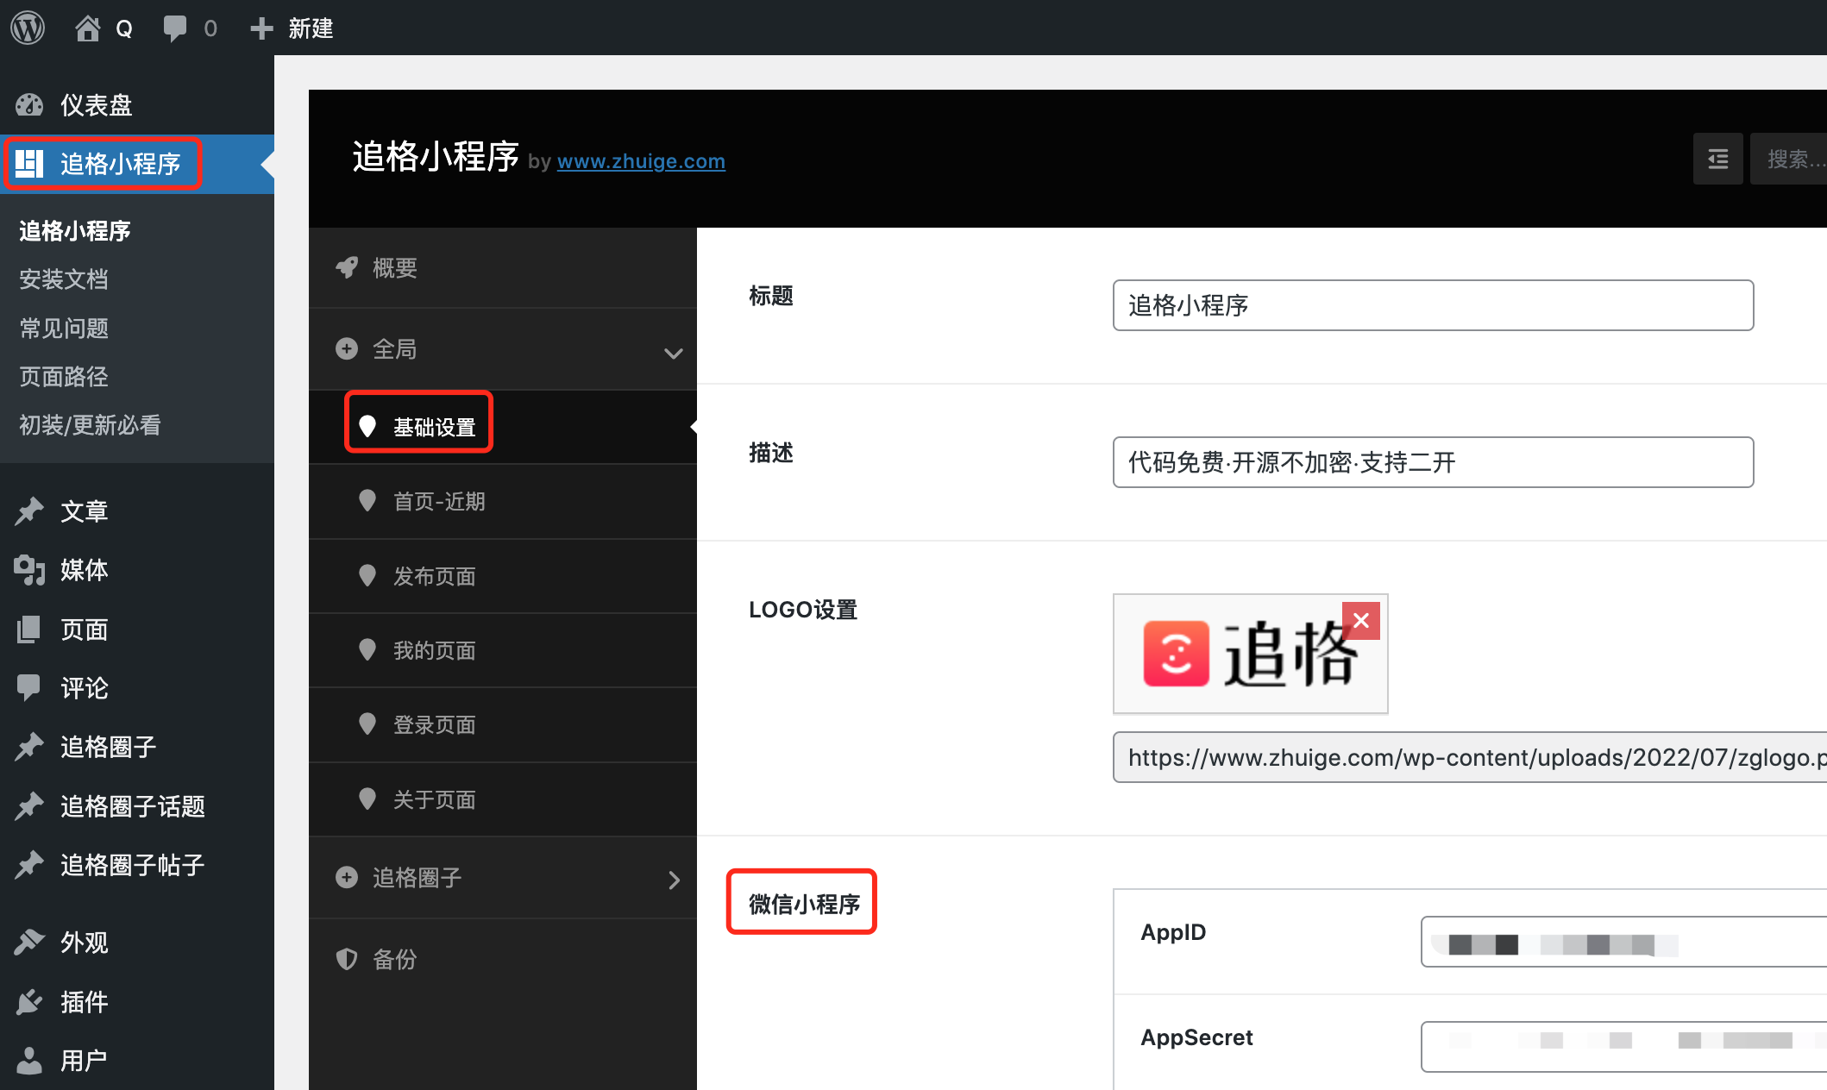Screen dimensions: 1827x1090
Task: Expand the 追格圈子 section arrow
Action: point(675,880)
